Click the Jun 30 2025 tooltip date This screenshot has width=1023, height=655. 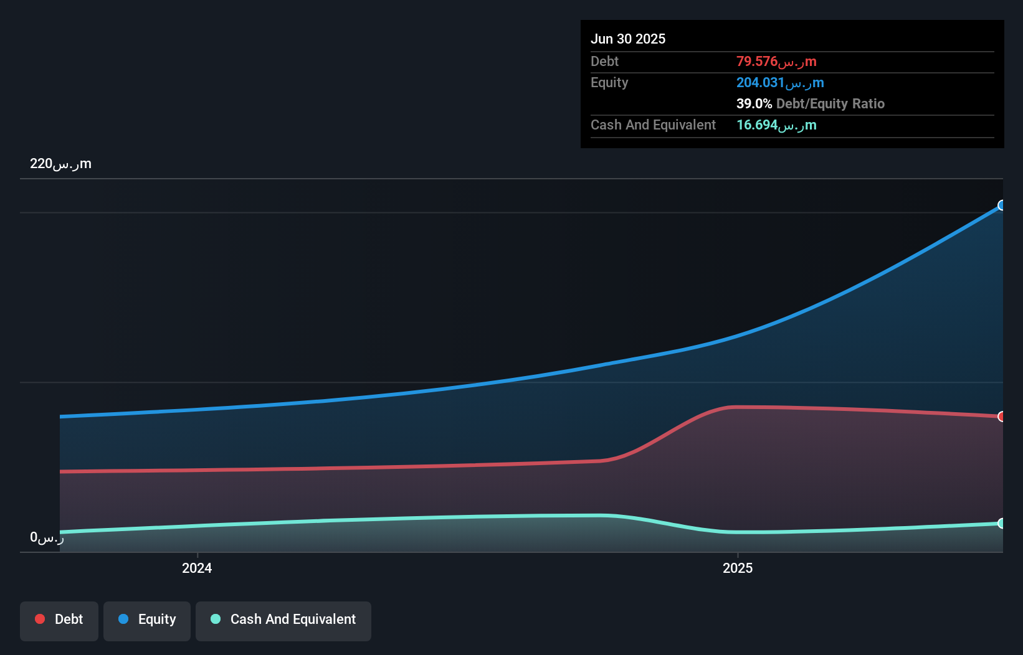(x=628, y=39)
